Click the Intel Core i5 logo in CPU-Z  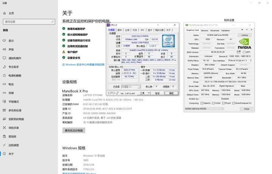click(x=168, y=41)
